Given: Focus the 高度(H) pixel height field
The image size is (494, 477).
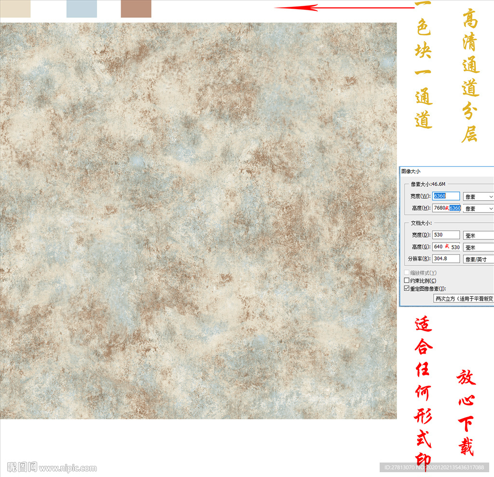Looking at the screenshot, I should click(446, 208).
